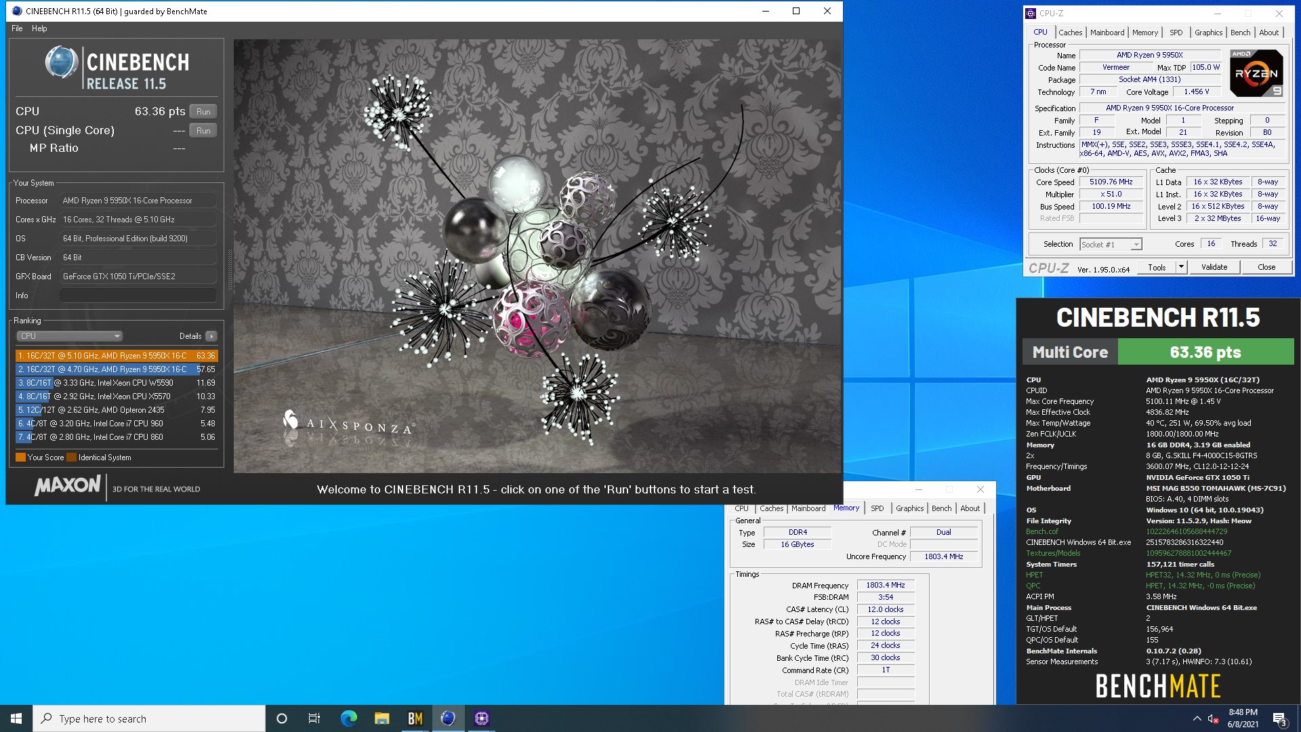Click the brown Identical System legend swatch
This screenshot has width=1301, height=732.
point(71,457)
